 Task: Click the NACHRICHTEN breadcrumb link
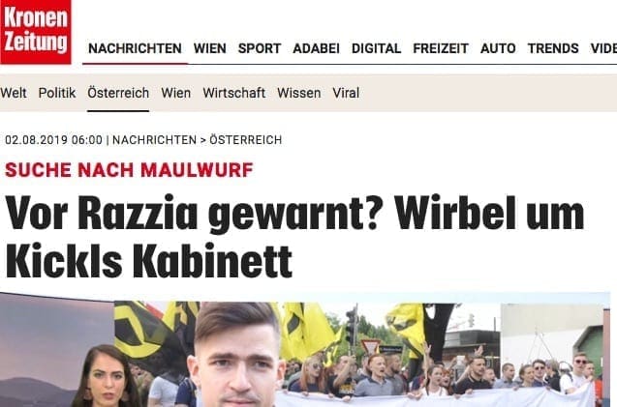point(154,140)
